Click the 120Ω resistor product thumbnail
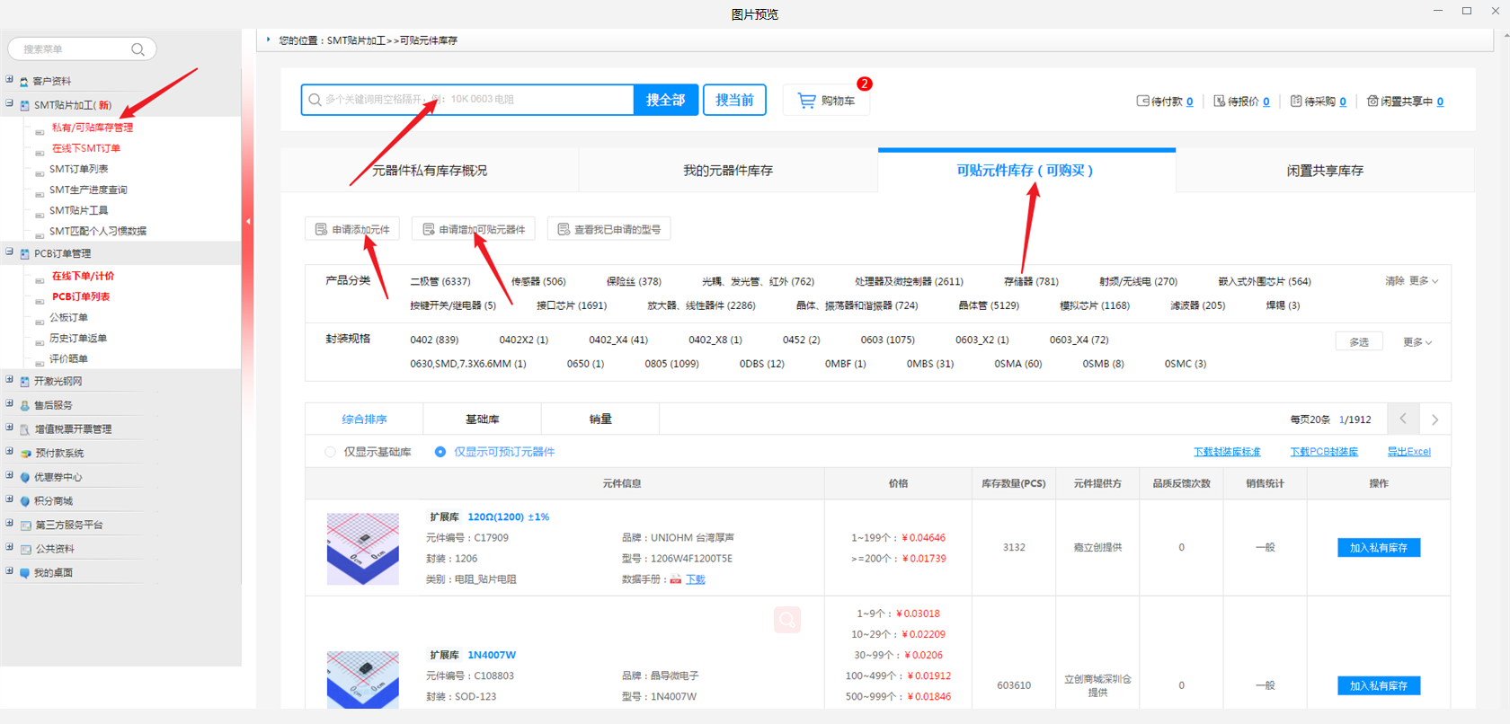Image resolution: width=1510 pixels, height=724 pixels. pos(363,549)
